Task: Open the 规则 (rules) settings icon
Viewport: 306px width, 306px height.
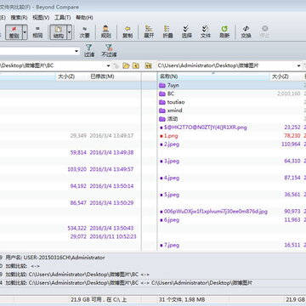Action: click(105, 31)
